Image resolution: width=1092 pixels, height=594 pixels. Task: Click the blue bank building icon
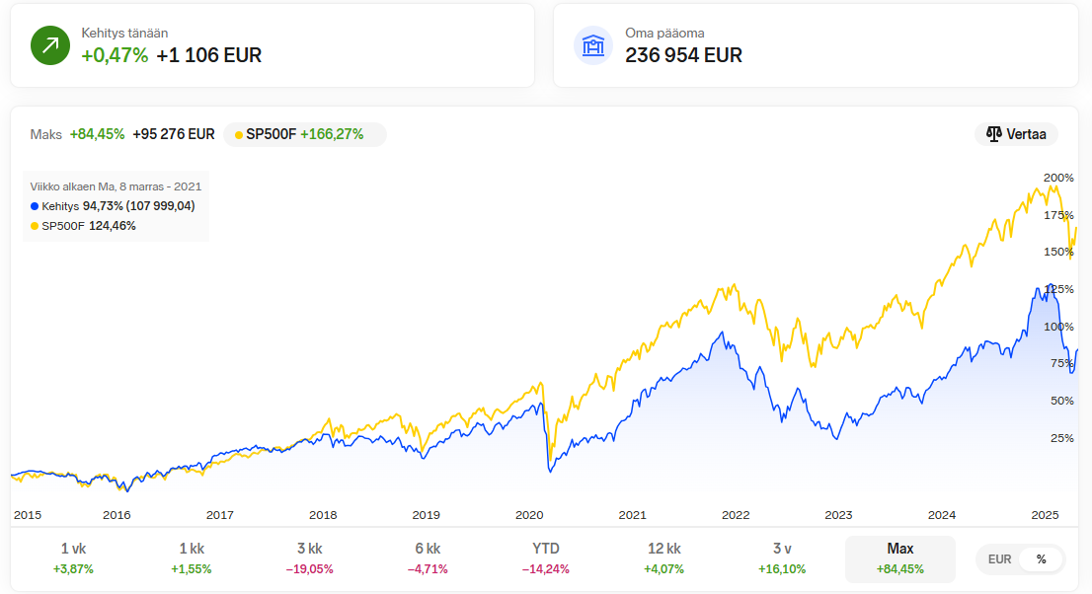[593, 45]
